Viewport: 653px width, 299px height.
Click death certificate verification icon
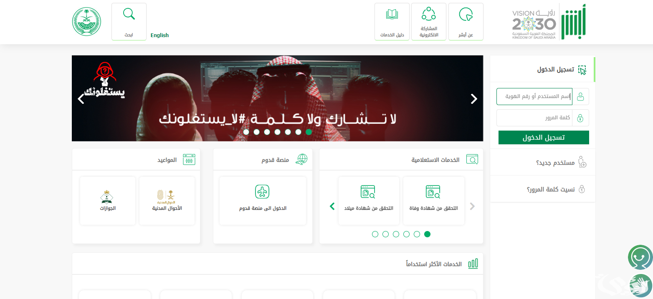pyautogui.click(x=433, y=191)
